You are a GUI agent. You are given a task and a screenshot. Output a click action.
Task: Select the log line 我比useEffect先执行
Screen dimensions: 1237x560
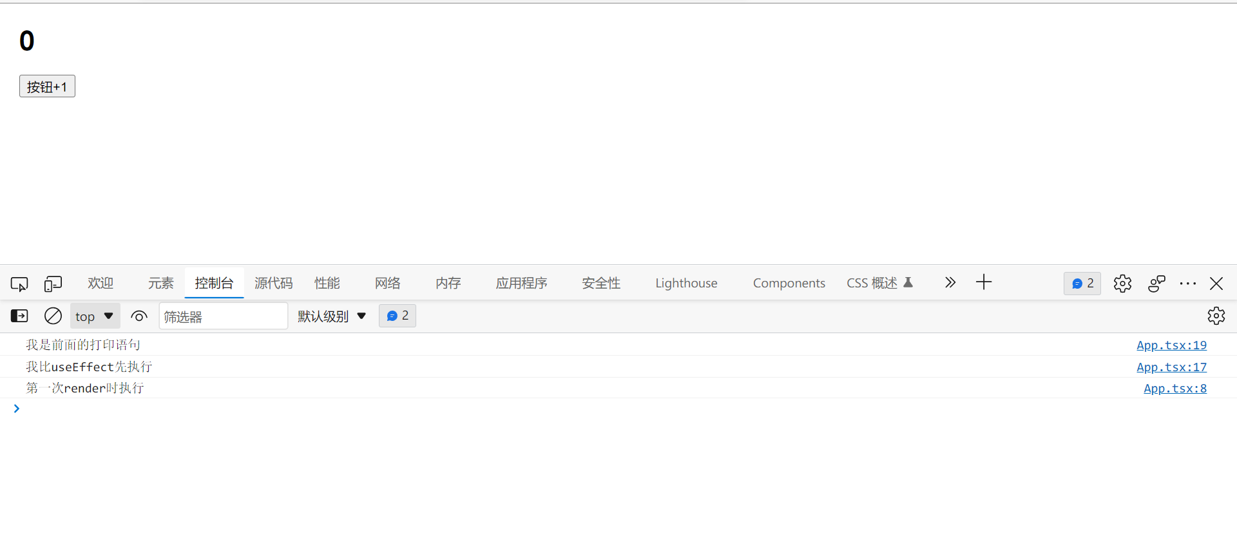click(89, 367)
